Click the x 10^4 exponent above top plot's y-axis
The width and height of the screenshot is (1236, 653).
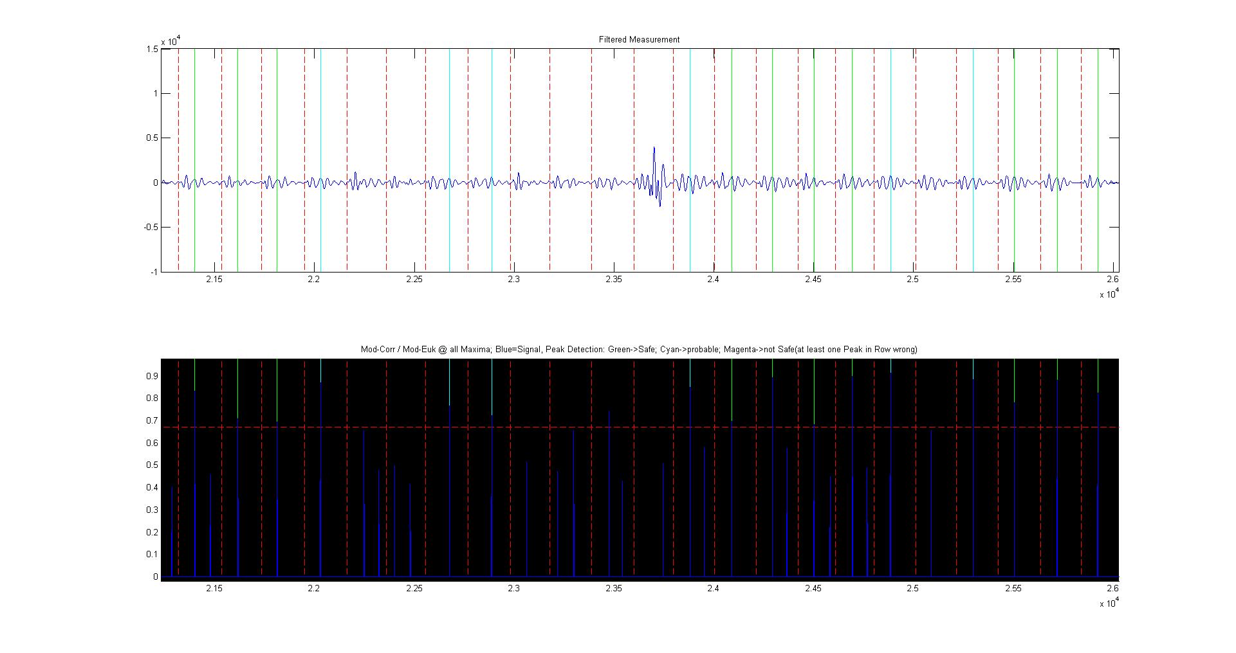tap(170, 42)
